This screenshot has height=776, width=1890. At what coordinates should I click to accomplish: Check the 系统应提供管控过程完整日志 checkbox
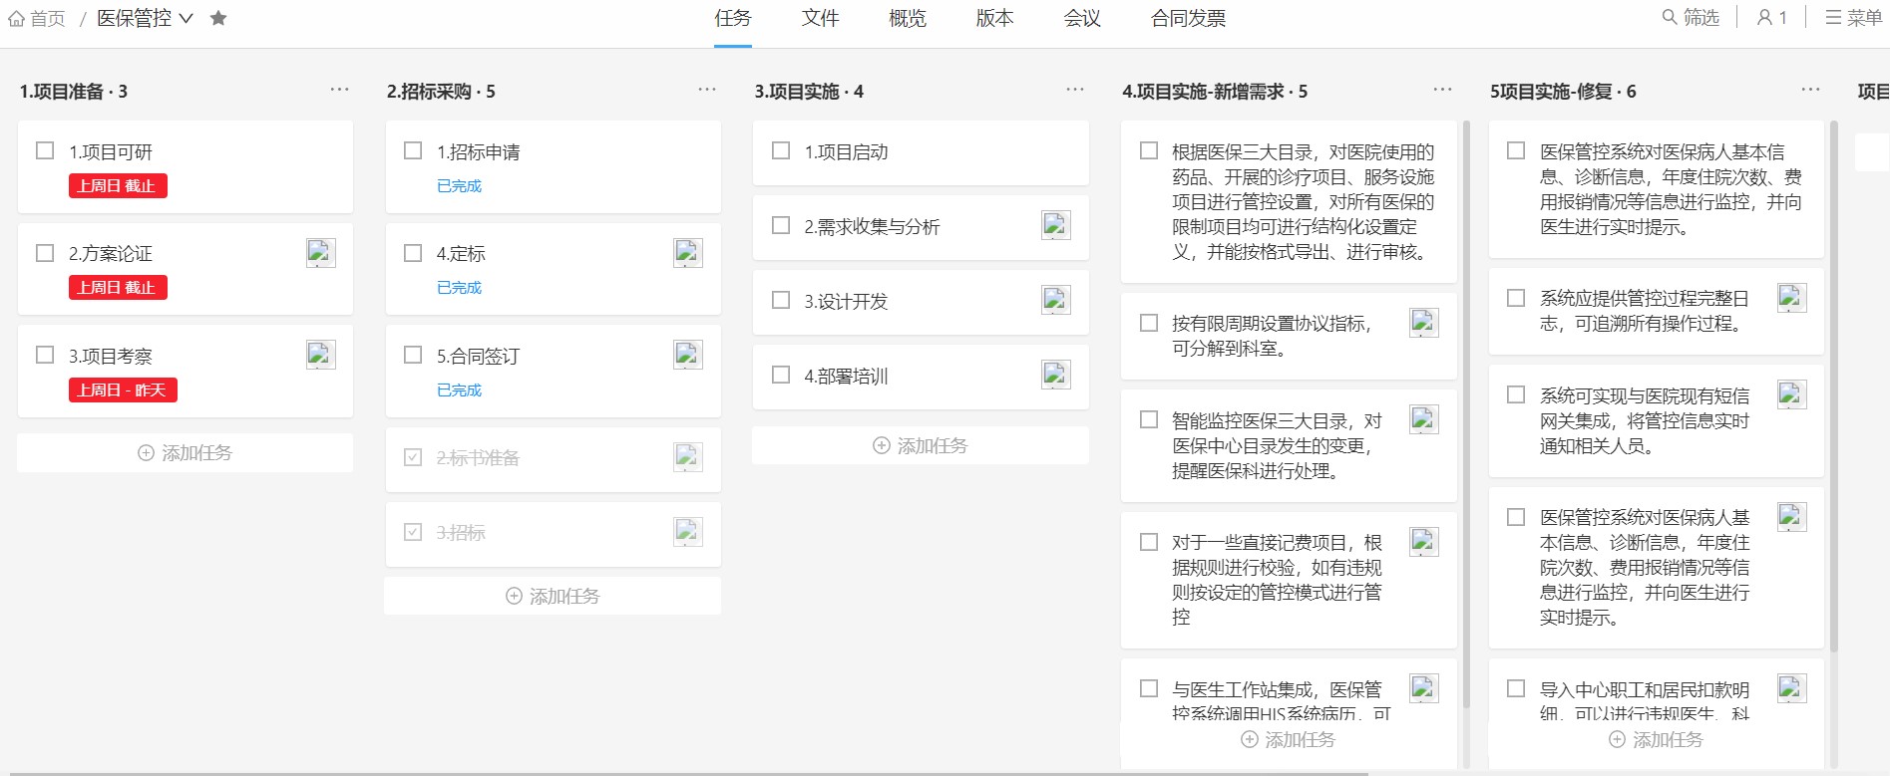point(1516,298)
